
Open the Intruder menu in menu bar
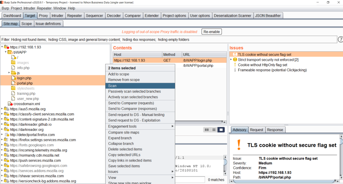pos(29,8)
